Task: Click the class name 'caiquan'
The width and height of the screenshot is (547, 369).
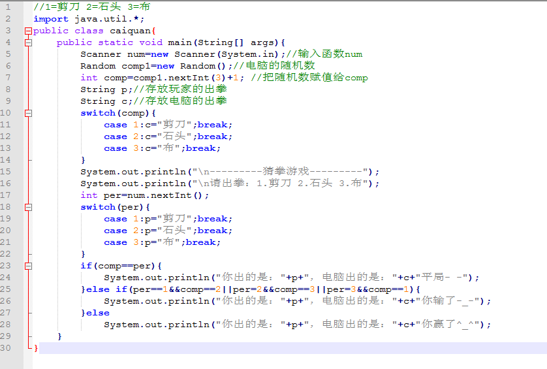Action: click(131, 31)
